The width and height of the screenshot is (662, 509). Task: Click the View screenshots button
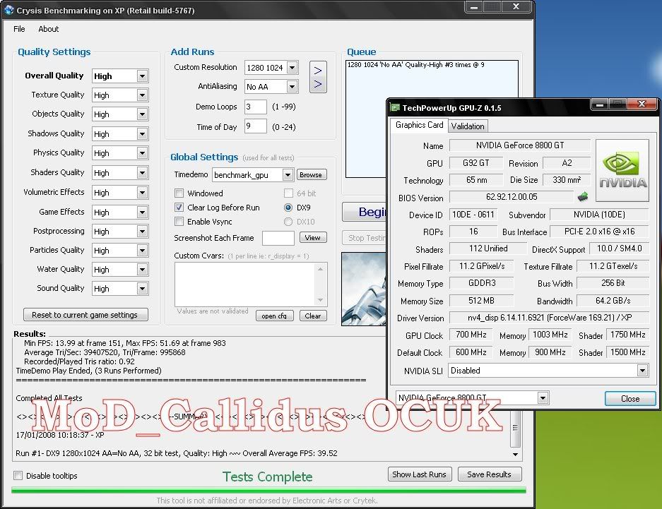point(313,237)
